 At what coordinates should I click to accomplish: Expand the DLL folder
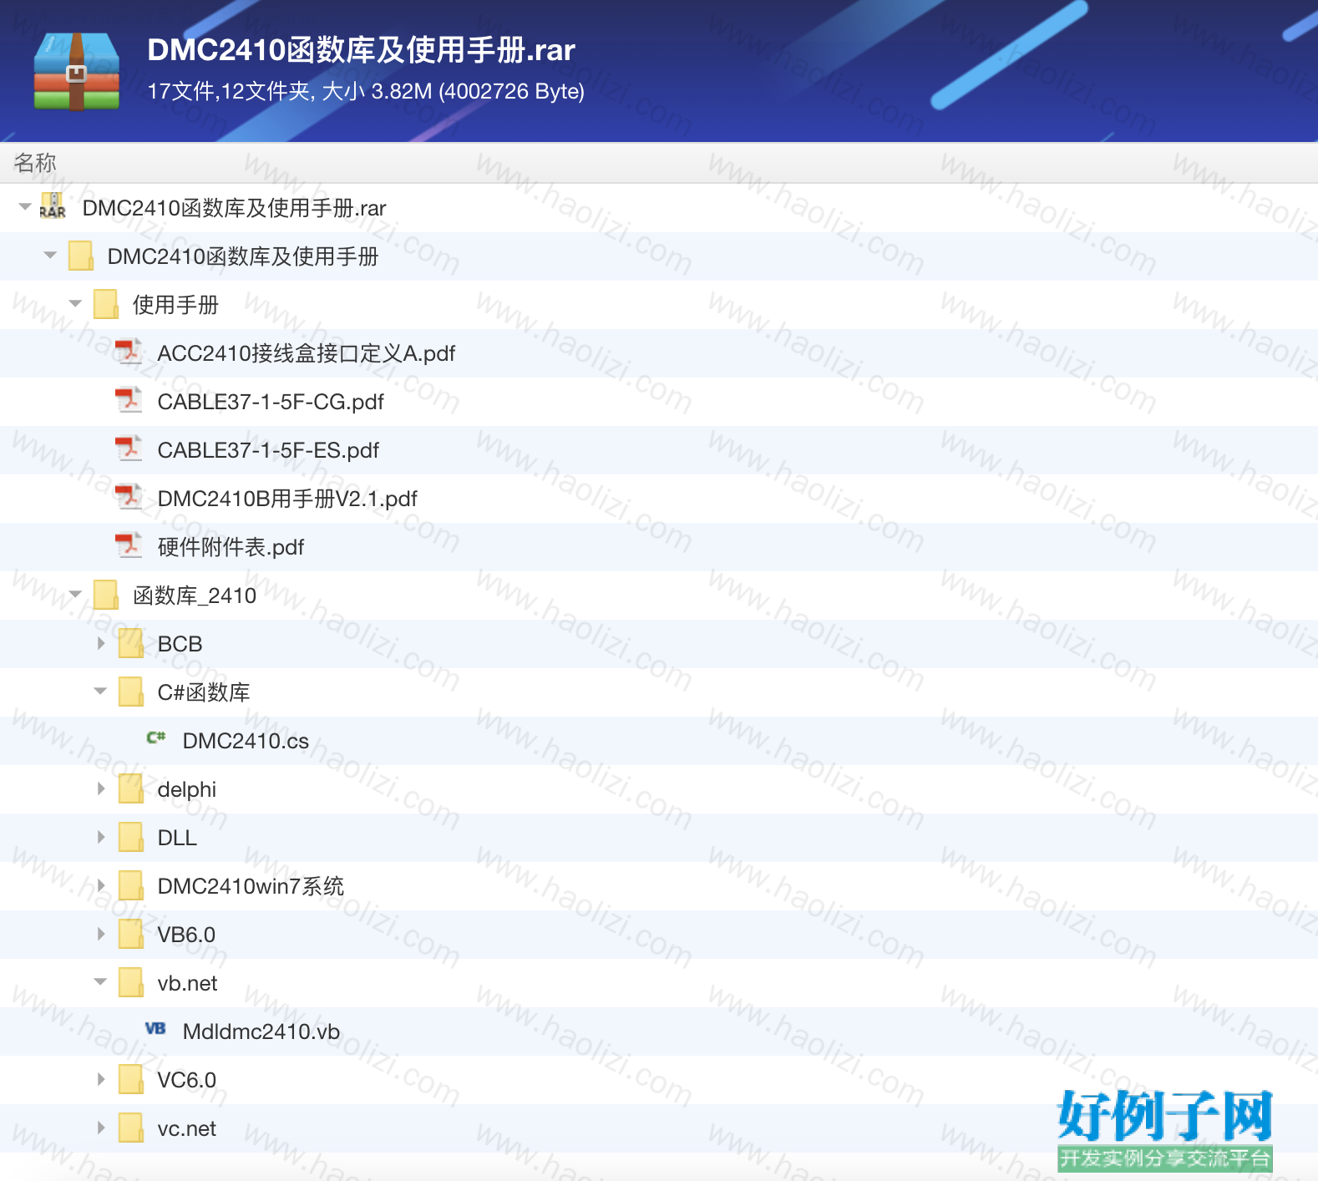101,837
